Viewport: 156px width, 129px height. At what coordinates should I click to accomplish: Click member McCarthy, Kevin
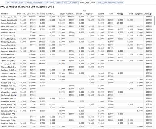point(9,42)
